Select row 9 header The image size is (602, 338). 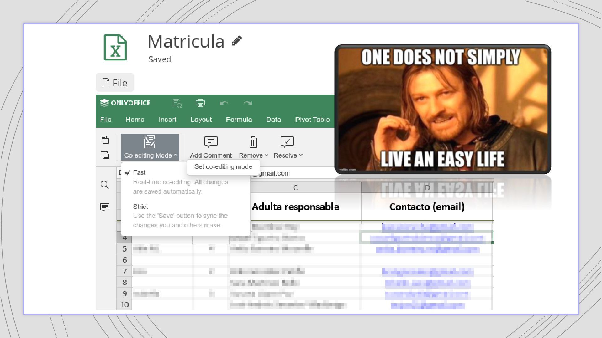pos(124,294)
